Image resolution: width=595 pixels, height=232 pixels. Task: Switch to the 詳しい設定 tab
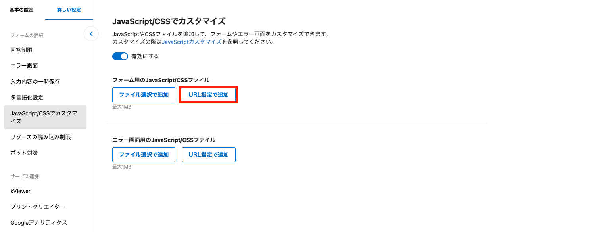click(69, 10)
